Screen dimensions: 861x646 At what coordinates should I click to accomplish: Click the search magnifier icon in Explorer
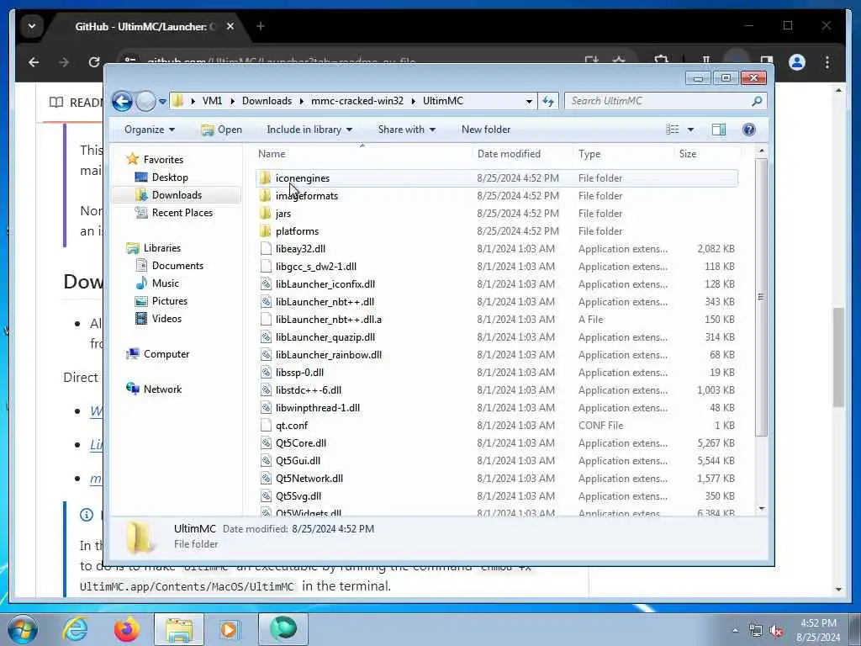point(757,101)
